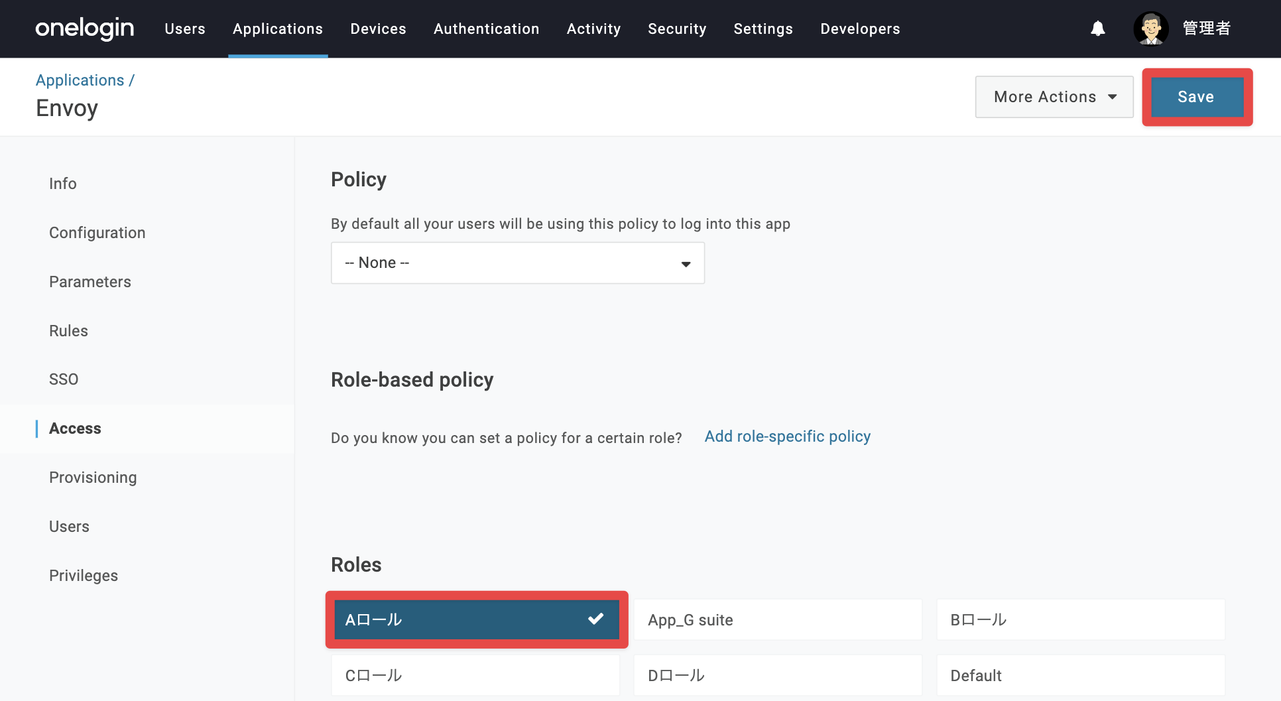Screen dimensions: 1281x701
Task: Expand the More Actions dropdown
Action: [1054, 97]
